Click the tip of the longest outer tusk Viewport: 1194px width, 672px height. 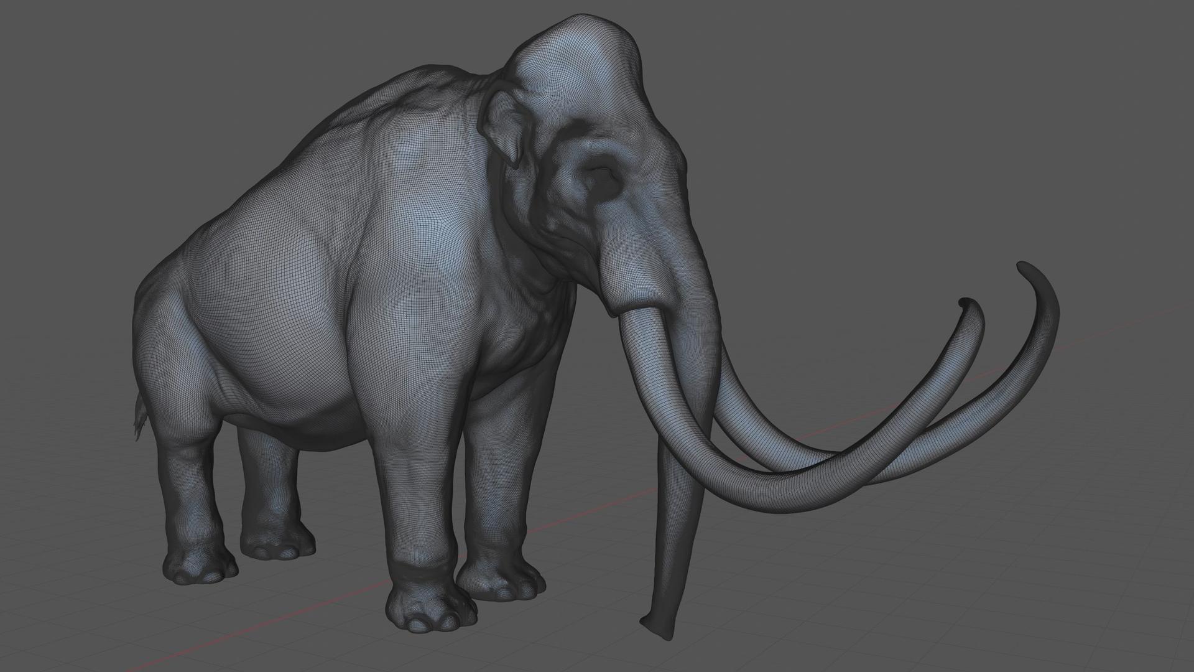[x=1023, y=268]
